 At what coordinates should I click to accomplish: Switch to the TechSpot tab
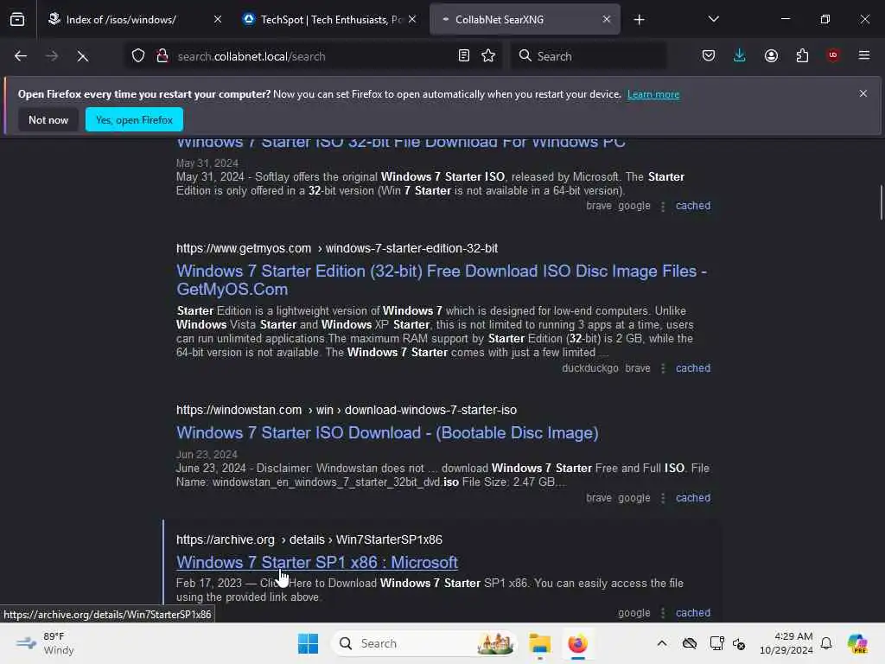(x=330, y=20)
